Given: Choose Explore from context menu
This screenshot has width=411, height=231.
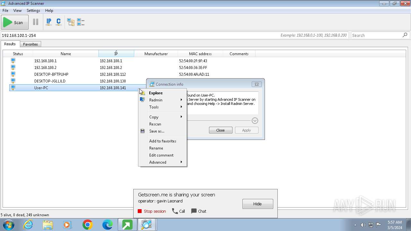Looking at the screenshot, I should [162, 93].
